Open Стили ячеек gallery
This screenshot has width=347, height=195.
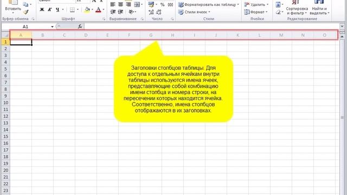[x=194, y=12]
